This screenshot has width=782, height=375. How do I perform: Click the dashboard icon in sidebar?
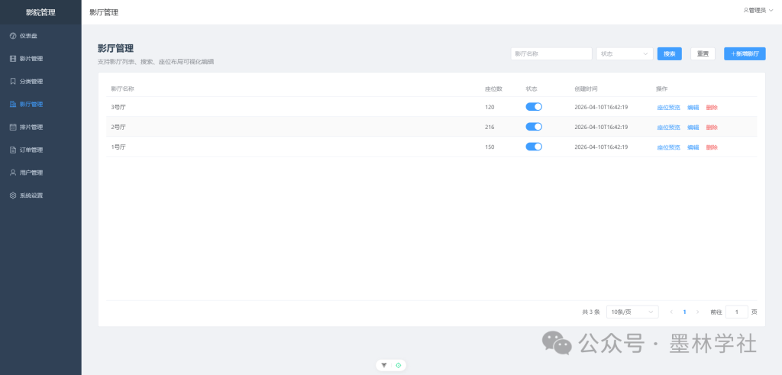click(13, 36)
